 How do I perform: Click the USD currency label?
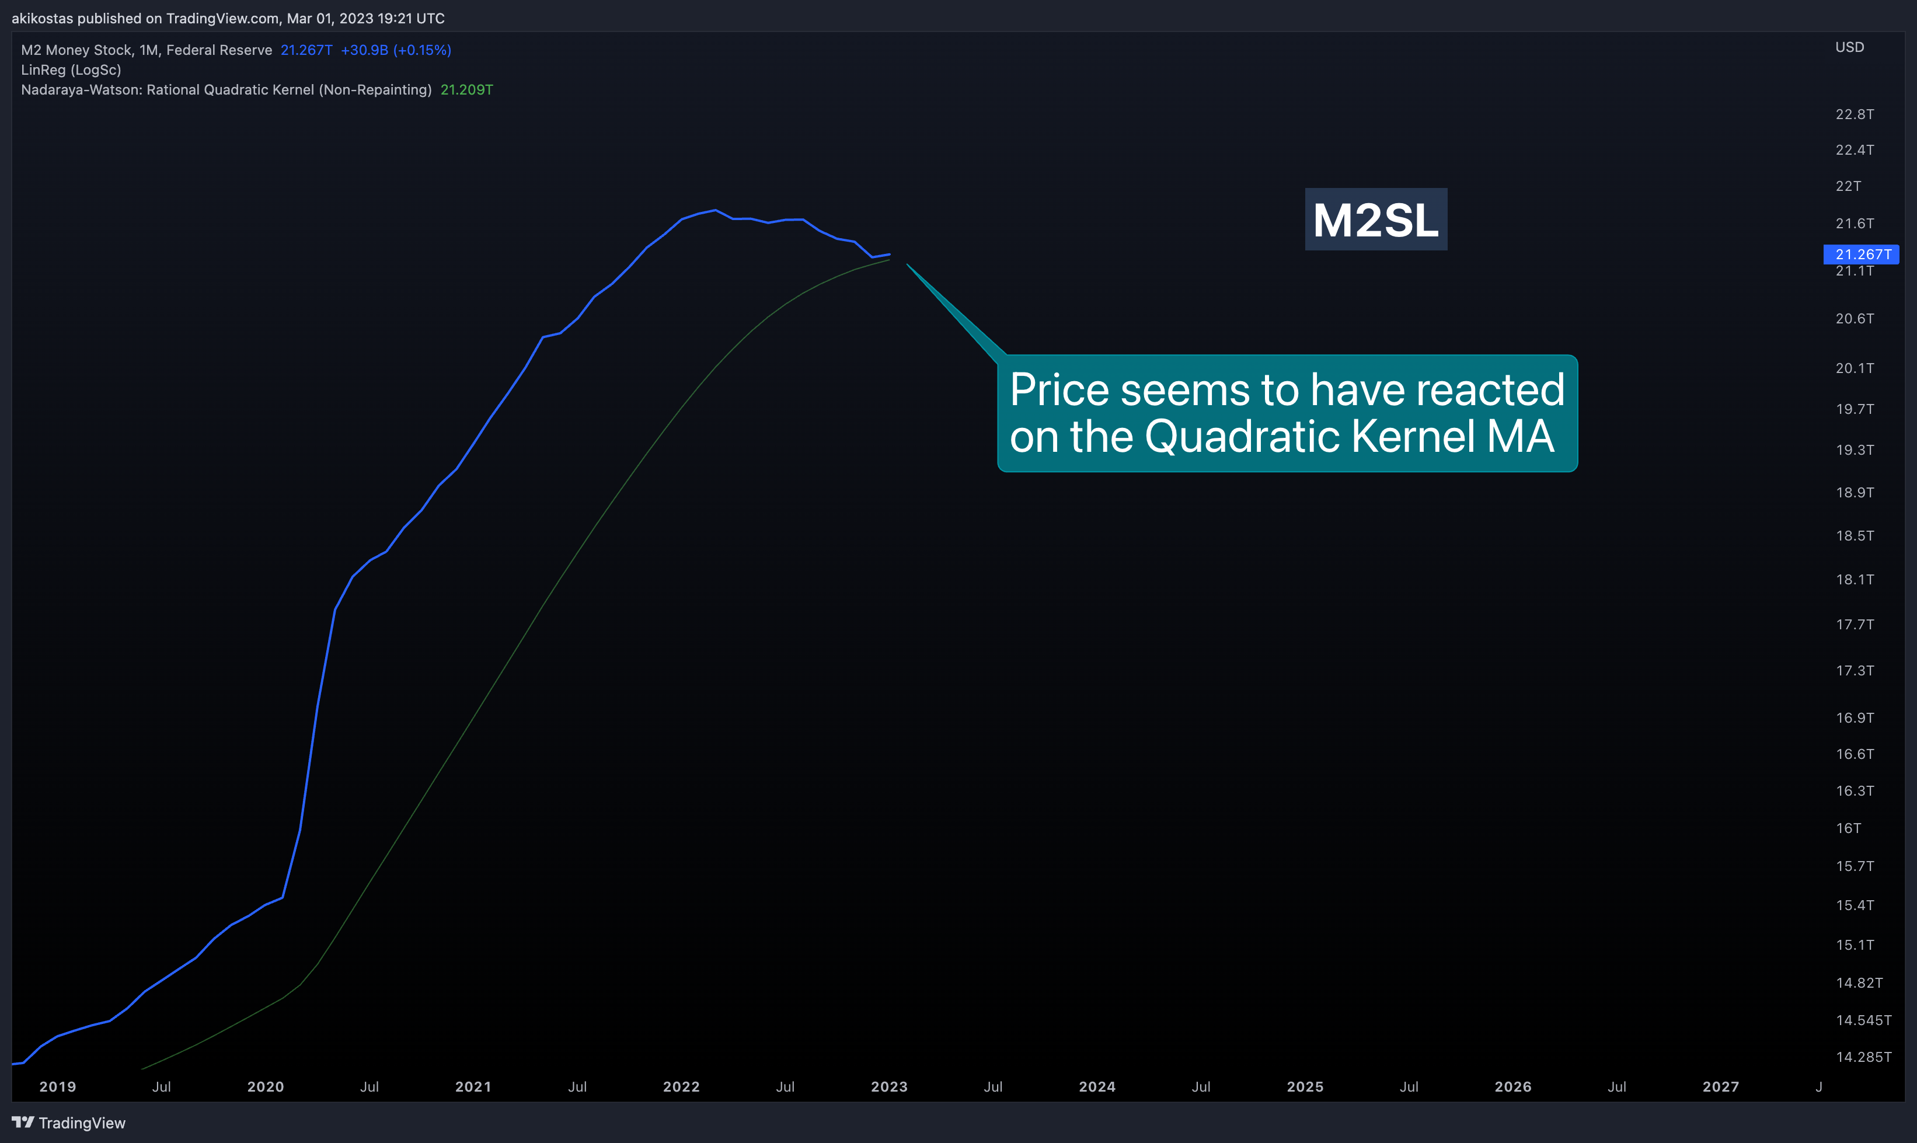tap(1849, 47)
